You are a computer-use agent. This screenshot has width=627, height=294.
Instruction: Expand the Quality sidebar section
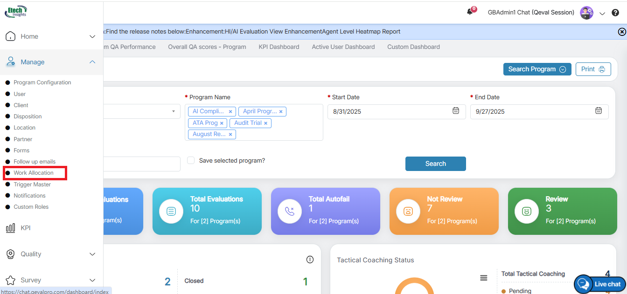(x=92, y=254)
